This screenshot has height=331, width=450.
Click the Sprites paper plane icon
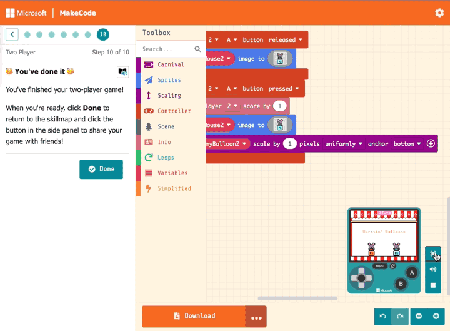(x=149, y=80)
